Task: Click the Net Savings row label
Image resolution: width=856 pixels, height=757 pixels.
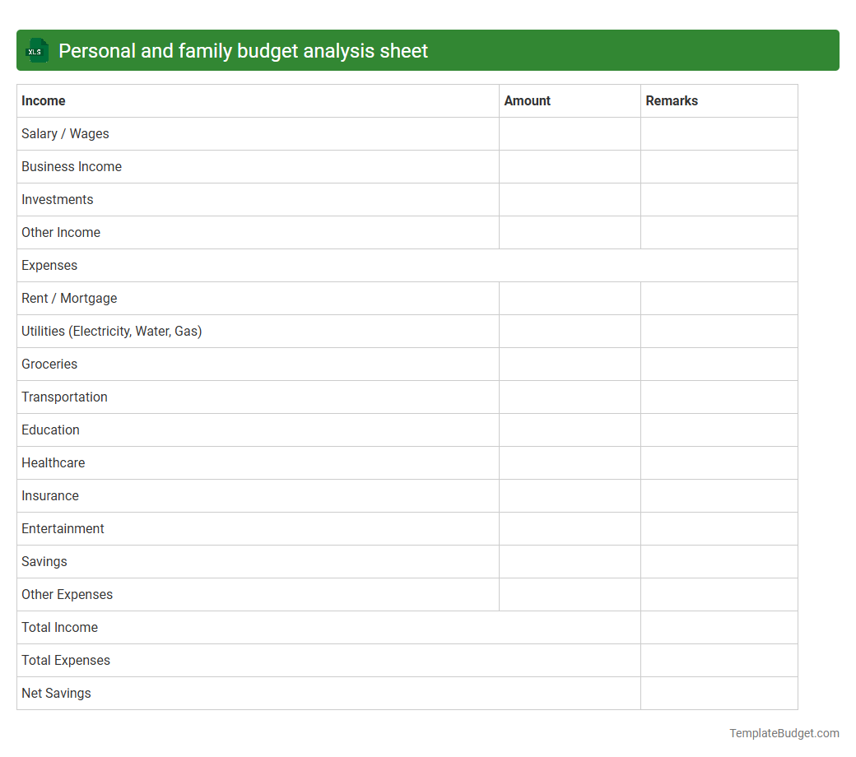Action: (56, 693)
